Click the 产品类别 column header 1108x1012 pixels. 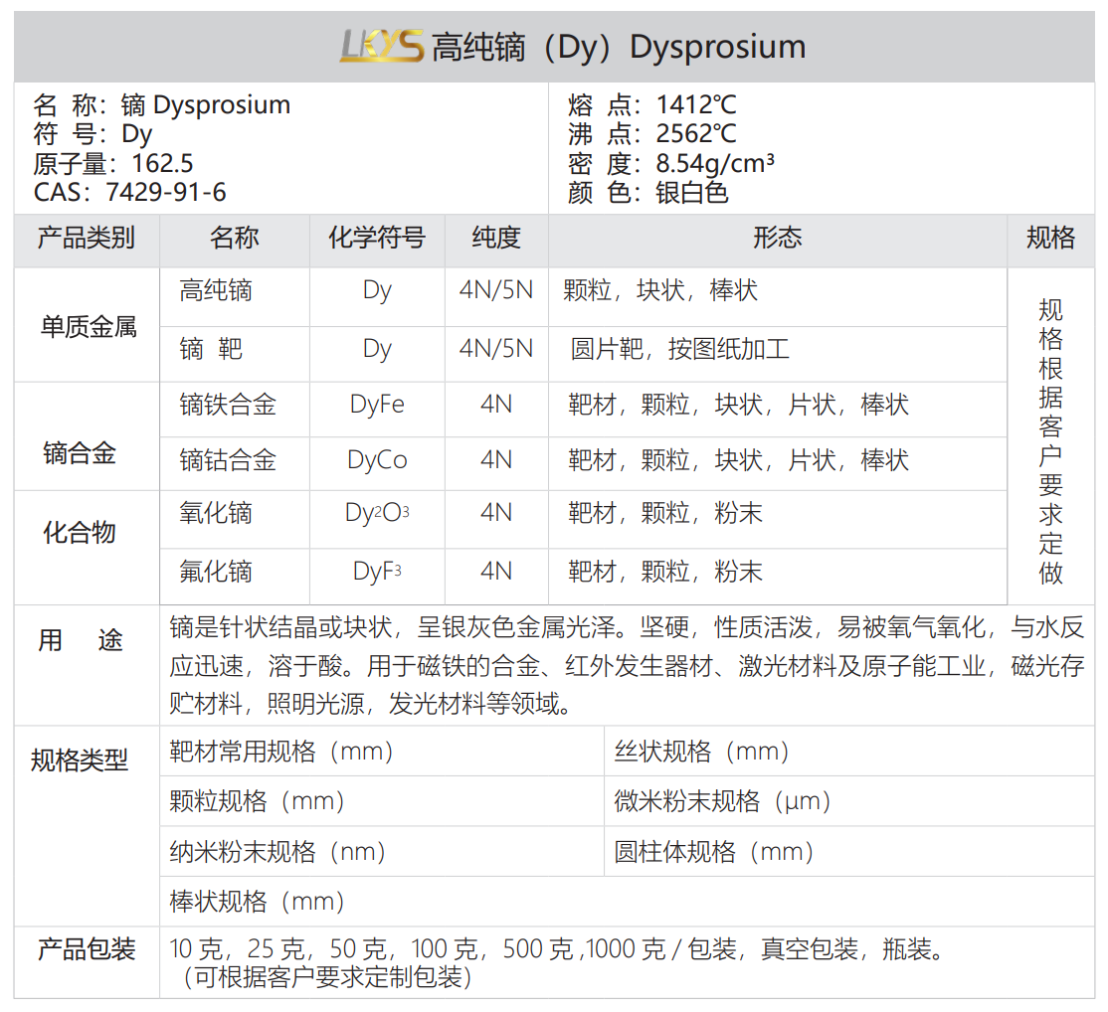86,239
